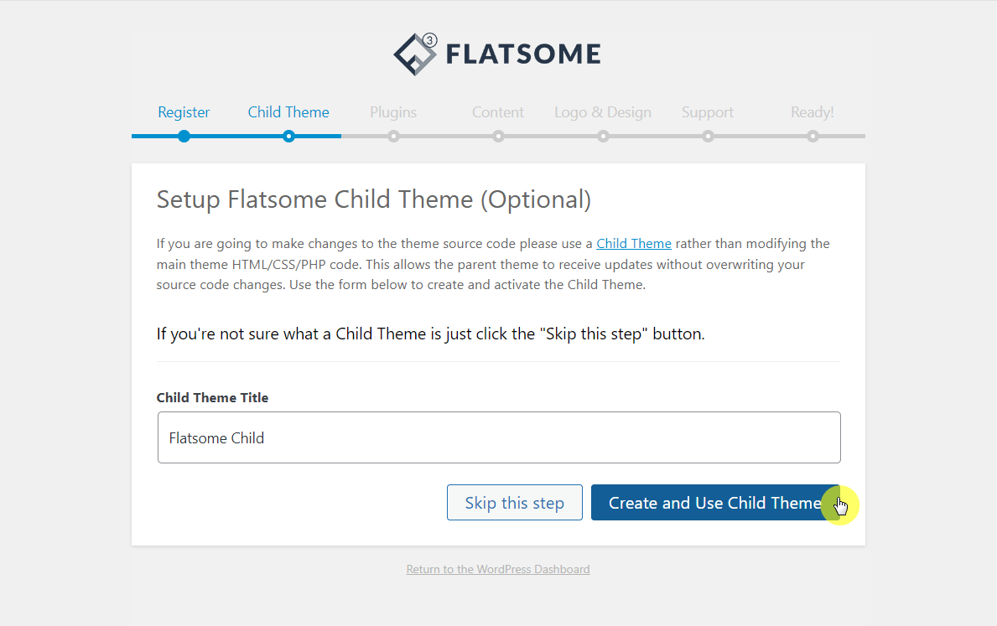Return to the WordPress Dashboard link
997x626 pixels.
click(x=498, y=570)
